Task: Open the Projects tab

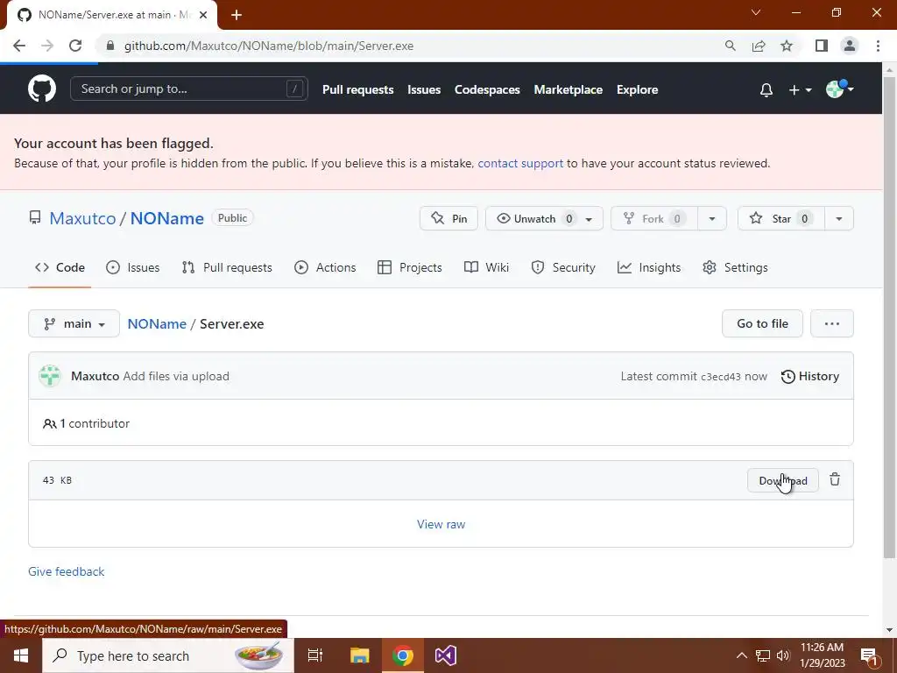Action: [x=410, y=268]
